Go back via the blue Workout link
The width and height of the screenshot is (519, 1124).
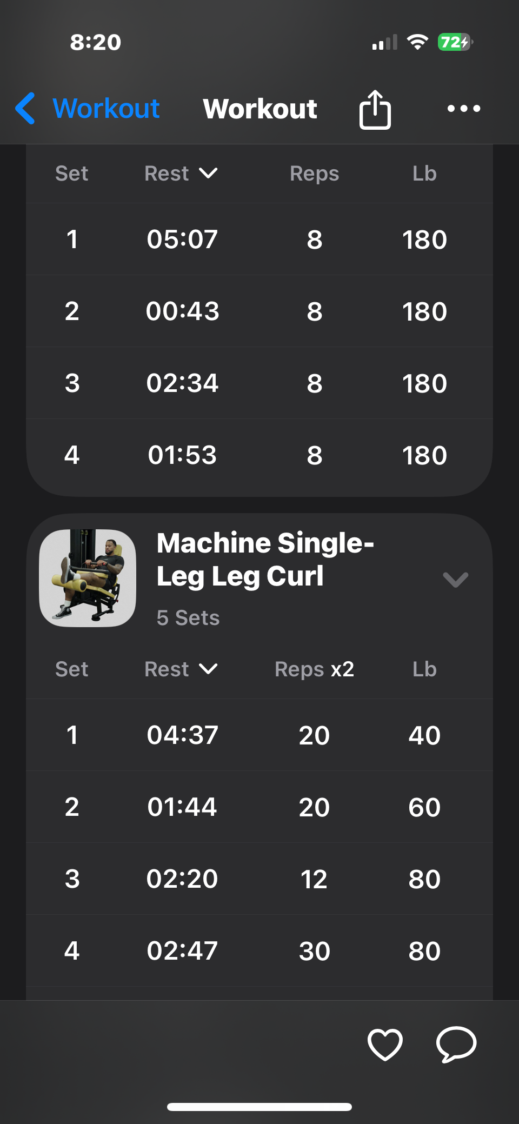pos(106,108)
